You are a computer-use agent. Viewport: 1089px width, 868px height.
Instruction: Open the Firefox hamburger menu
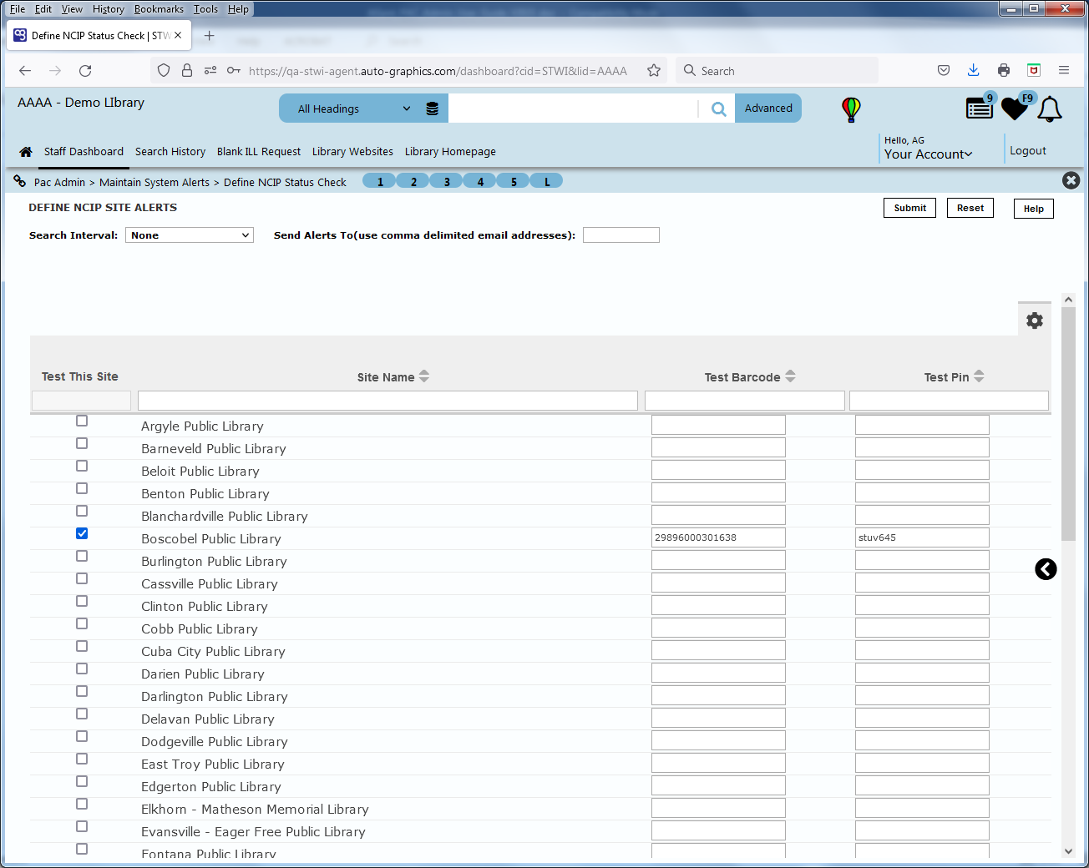click(x=1064, y=70)
